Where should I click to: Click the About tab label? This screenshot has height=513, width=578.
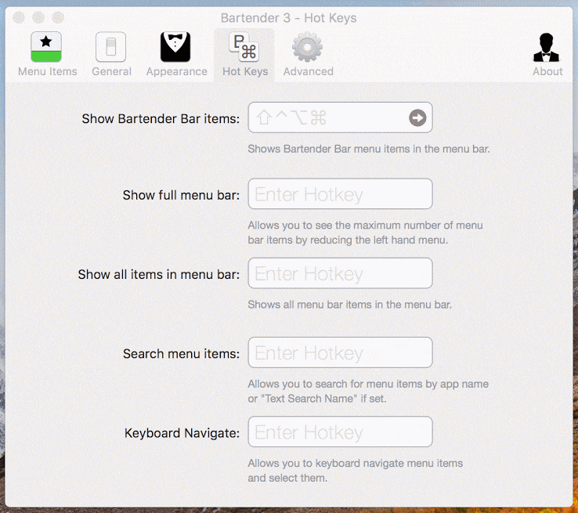[x=547, y=71]
